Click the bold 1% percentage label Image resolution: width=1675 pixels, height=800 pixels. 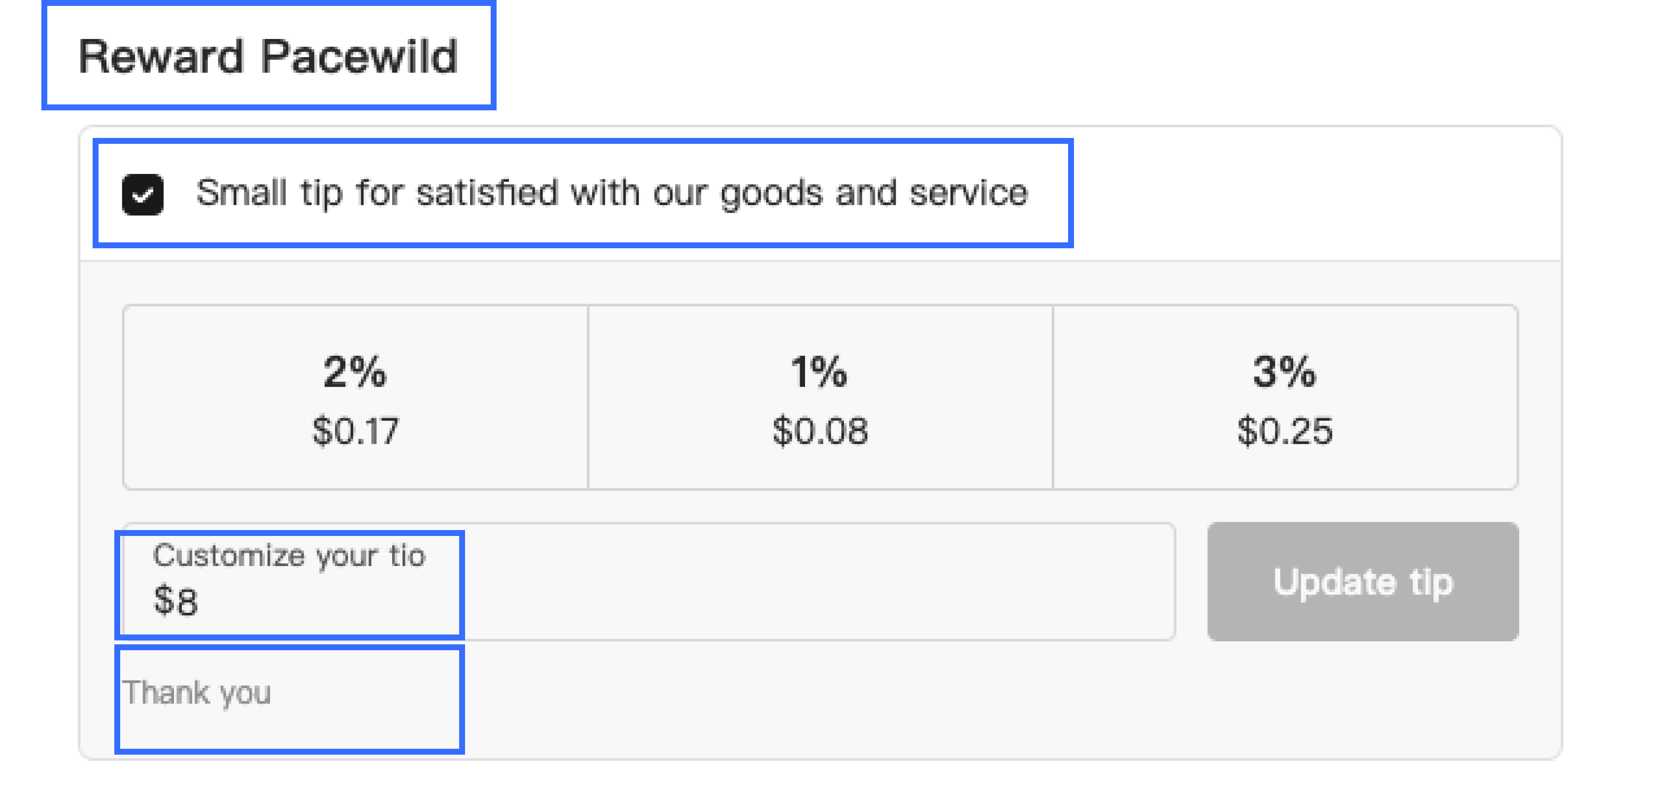(819, 372)
